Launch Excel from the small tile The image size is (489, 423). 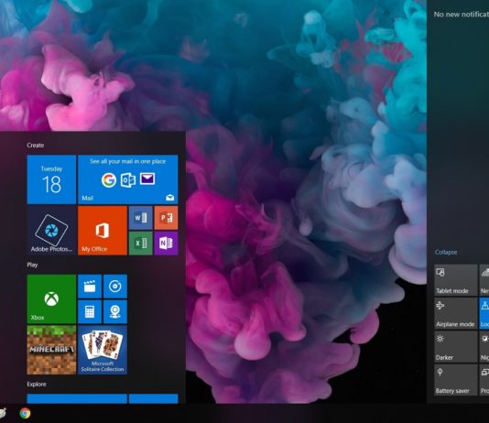click(x=141, y=244)
